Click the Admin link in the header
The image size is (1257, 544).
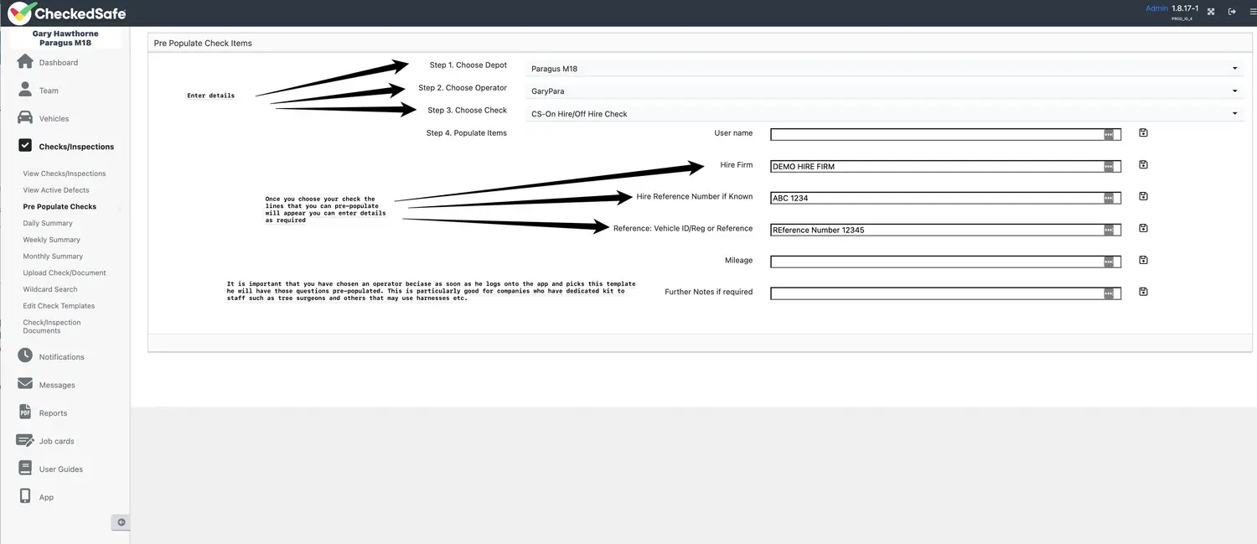[x=1156, y=8]
